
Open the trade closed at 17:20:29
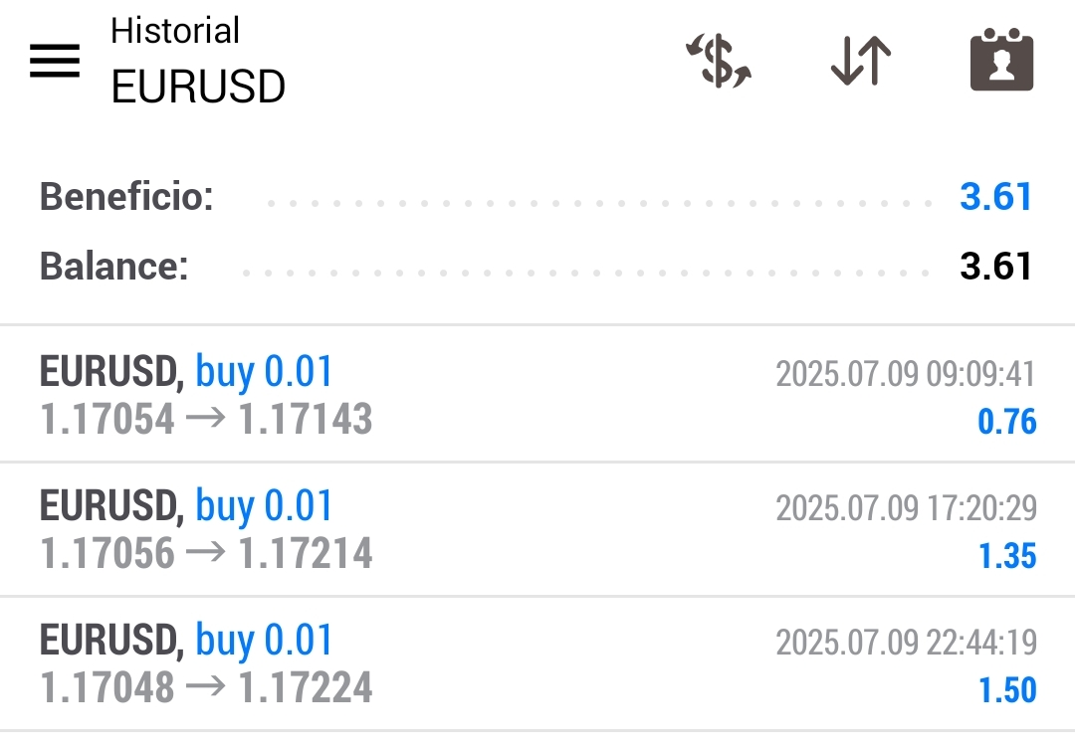(537, 529)
